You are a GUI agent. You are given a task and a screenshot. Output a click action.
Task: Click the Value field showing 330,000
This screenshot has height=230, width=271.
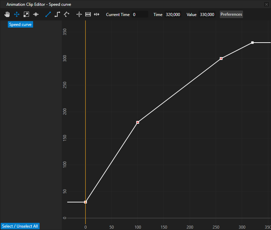click(207, 15)
